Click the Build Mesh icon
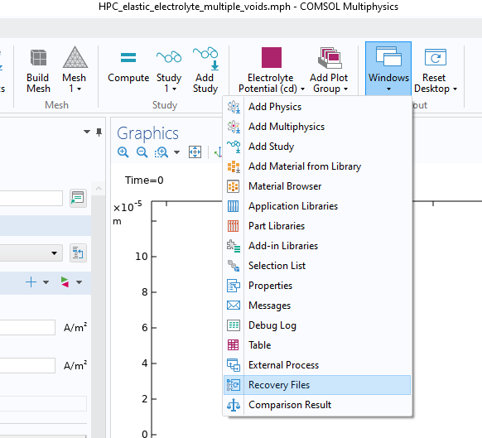The height and width of the screenshot is (438, 482). click(x=38, y=57)
